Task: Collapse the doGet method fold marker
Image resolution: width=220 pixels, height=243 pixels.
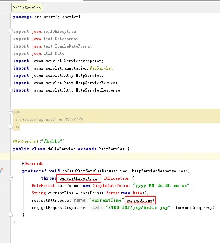Action: click(10, 178)
